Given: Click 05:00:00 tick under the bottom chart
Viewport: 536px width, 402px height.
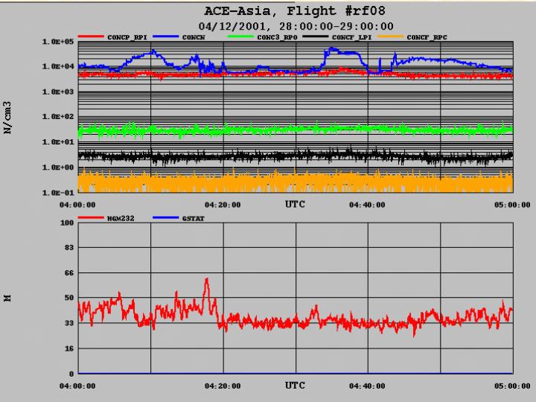Looking at the screenshot, I should point(512,386).
